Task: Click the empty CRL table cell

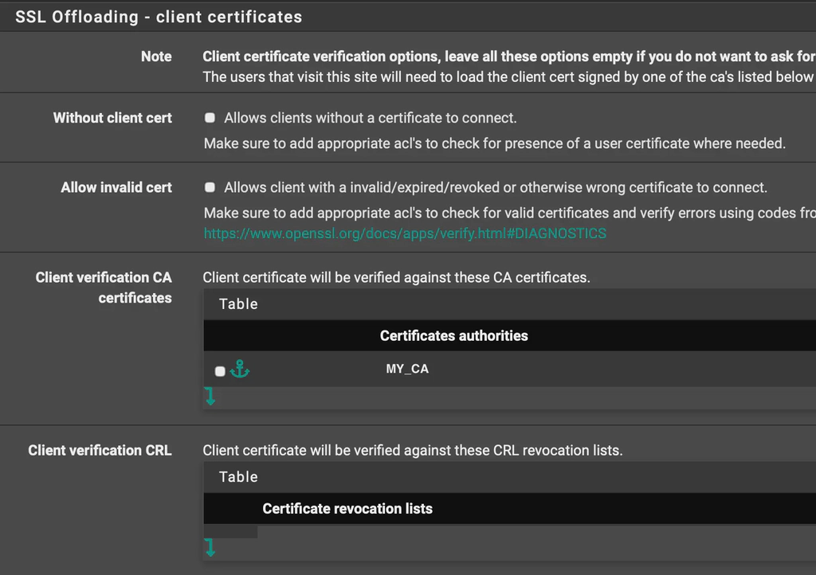Action: tap(230, 530)
